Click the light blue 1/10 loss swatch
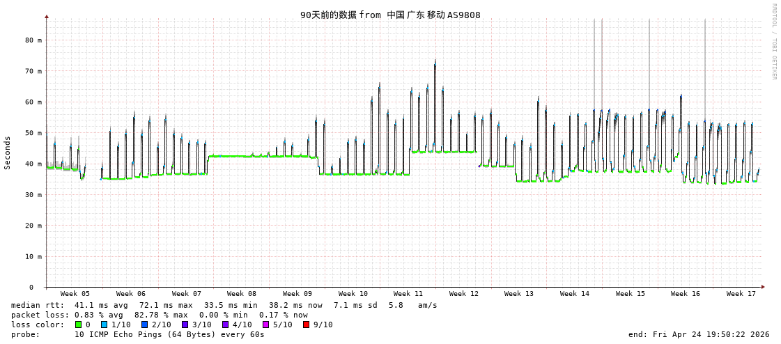 [x=104, y=325]
